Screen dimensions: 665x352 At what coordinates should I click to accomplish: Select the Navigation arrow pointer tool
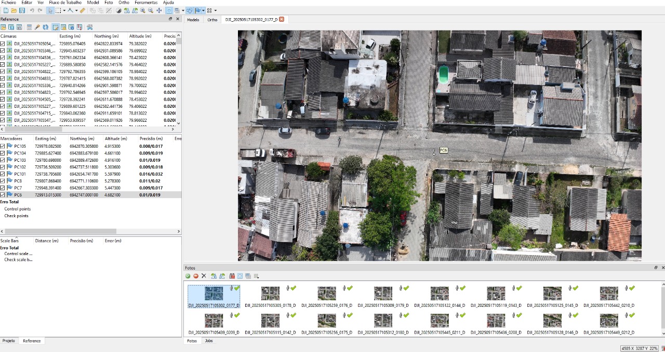point(50,10)
